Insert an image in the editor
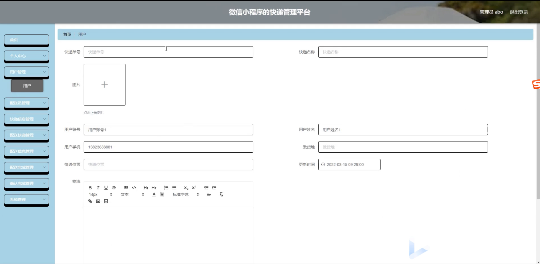 [x=98, y=201]
